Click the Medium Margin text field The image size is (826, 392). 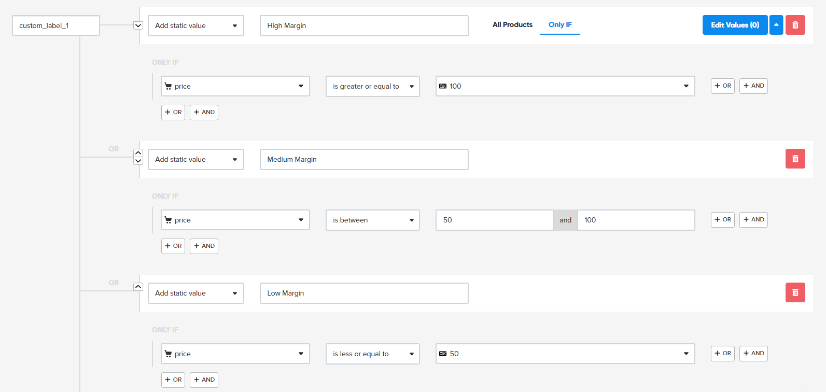(x=364, y=159)
